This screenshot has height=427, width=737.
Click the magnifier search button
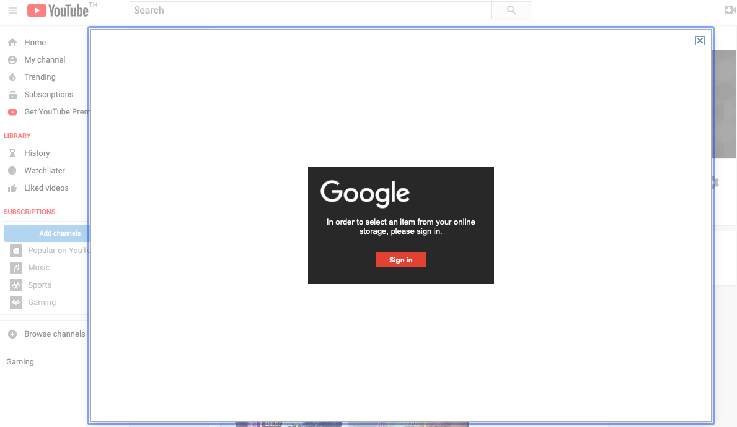pyautogui.click(x=511, y=11)
